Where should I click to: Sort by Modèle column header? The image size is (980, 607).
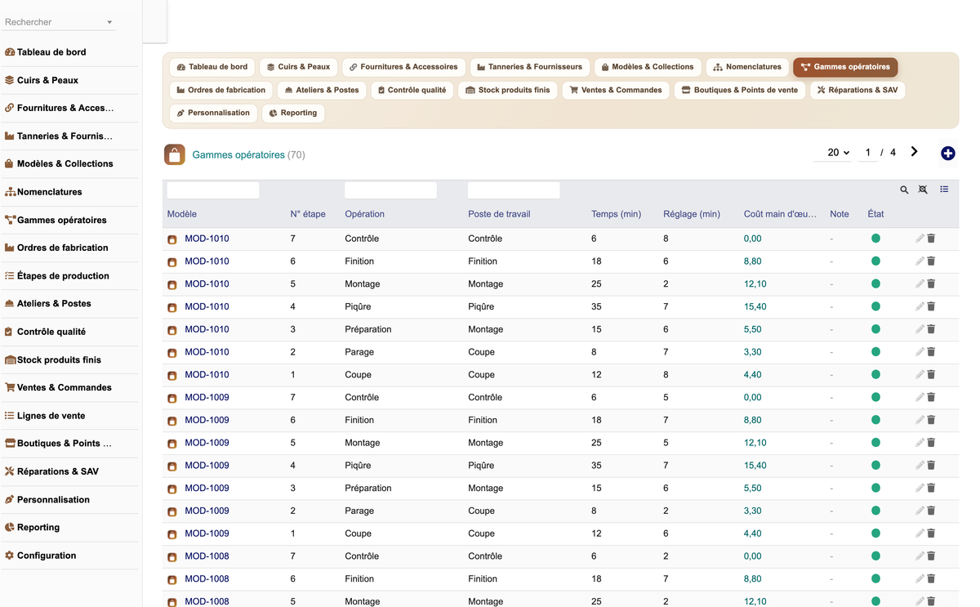182,214
